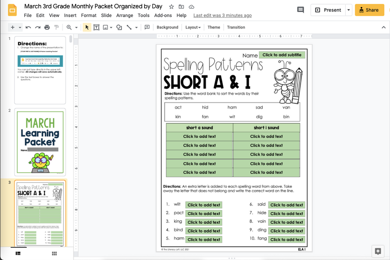Open Background to change slide color

(167, 27)
